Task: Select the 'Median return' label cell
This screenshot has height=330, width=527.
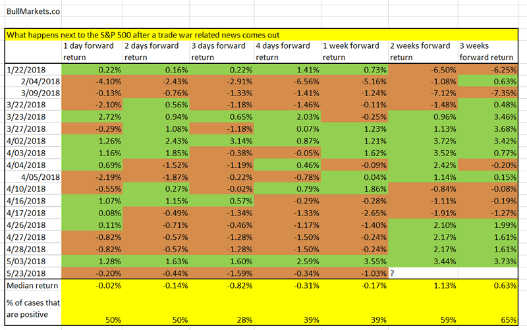Action: pos(30,285)
